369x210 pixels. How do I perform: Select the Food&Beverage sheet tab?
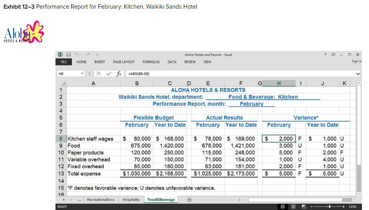(x=161, y=200)
